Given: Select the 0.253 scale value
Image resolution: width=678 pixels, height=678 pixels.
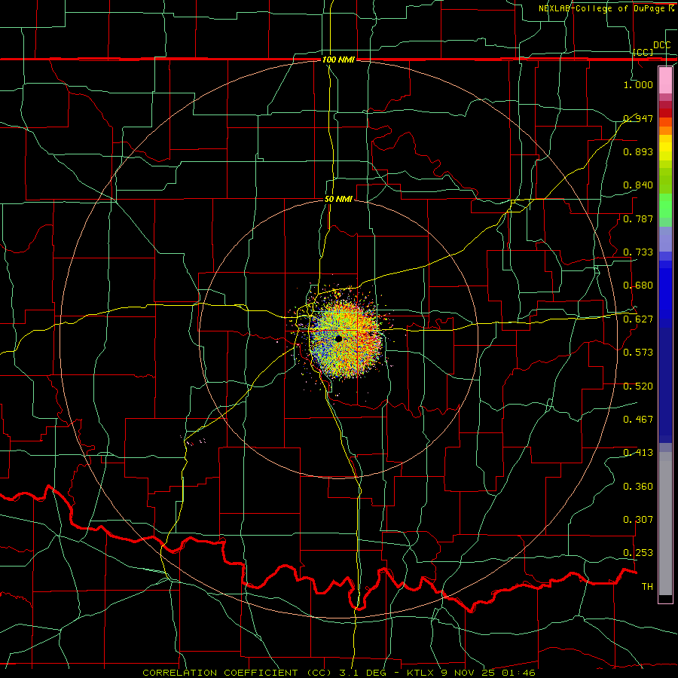Looking at the screenshot, I should pyautogui.click(x=638, y=553).
